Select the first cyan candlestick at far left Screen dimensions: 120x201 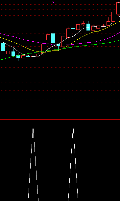(3, 47)
